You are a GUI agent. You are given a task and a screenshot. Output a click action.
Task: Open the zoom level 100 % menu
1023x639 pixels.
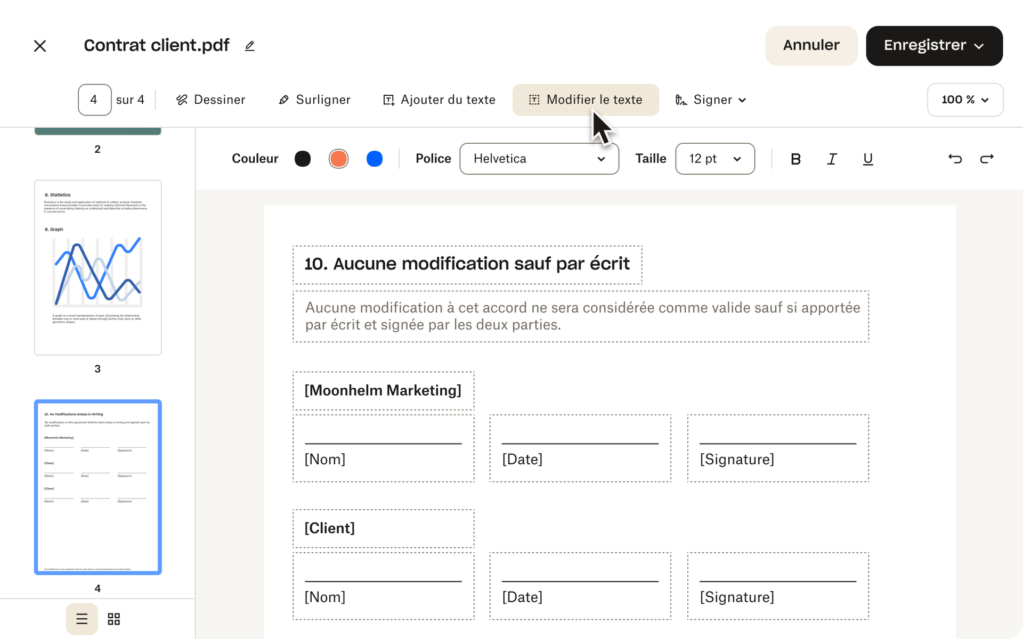point(965,100)
